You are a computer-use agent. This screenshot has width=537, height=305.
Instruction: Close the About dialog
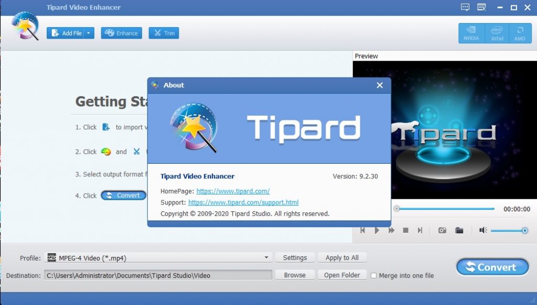[380, 85]
